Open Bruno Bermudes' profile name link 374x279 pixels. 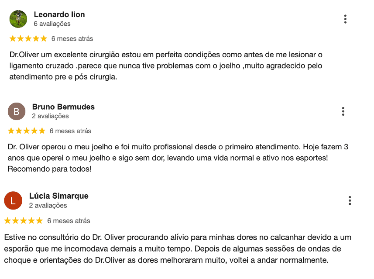pos(63,107)
